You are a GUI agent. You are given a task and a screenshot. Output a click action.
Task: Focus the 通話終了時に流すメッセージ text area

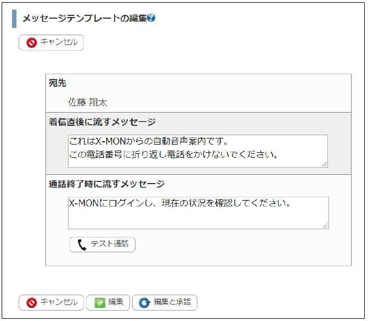point(197,212)
